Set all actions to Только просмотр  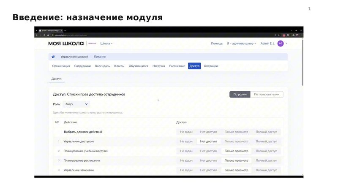[237, 132]
